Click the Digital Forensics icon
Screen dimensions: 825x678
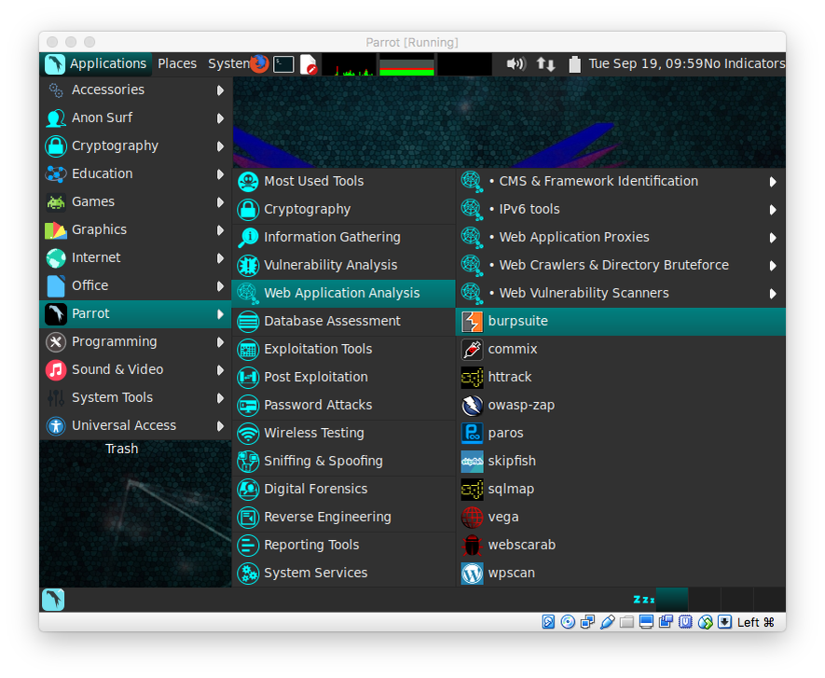click(248, 489)
